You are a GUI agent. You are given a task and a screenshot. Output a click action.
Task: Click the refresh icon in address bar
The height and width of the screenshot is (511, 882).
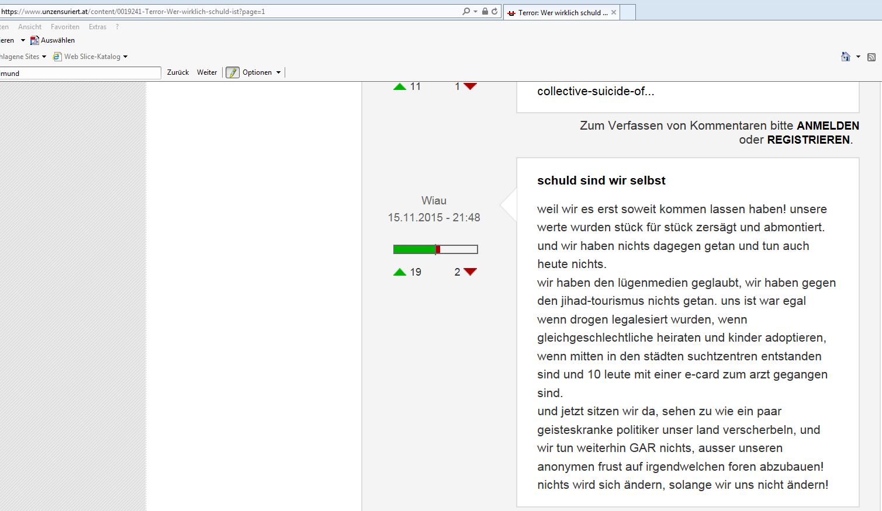click(494, 12)
